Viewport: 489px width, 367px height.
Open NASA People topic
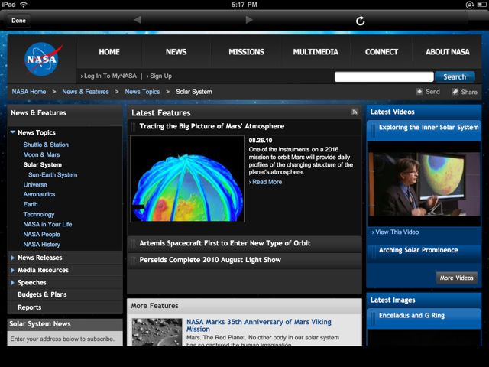(41, 235)
